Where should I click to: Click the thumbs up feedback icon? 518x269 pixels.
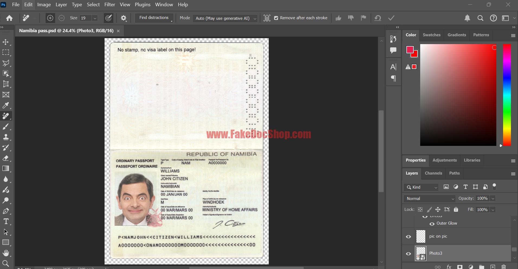tap(338, 18)
